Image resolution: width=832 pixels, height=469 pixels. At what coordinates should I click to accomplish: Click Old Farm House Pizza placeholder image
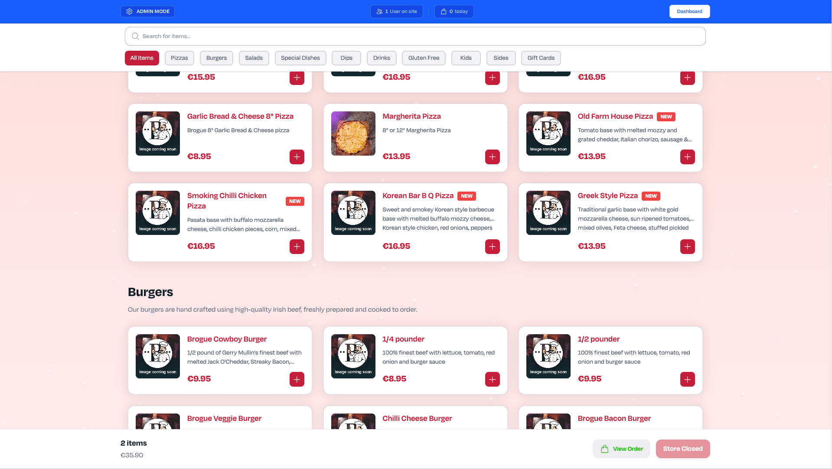point(548,134)
